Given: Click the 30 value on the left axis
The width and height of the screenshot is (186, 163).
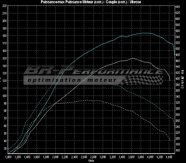Looking at the screenshot, I should pyautogui.click(x=5, y=148).
